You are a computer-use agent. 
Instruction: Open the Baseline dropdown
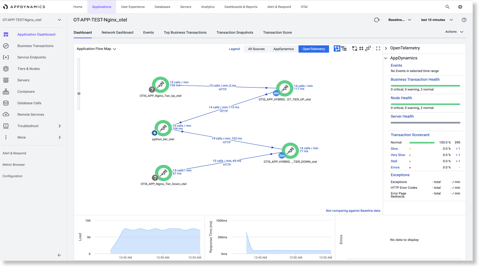[x=400, y=20]
